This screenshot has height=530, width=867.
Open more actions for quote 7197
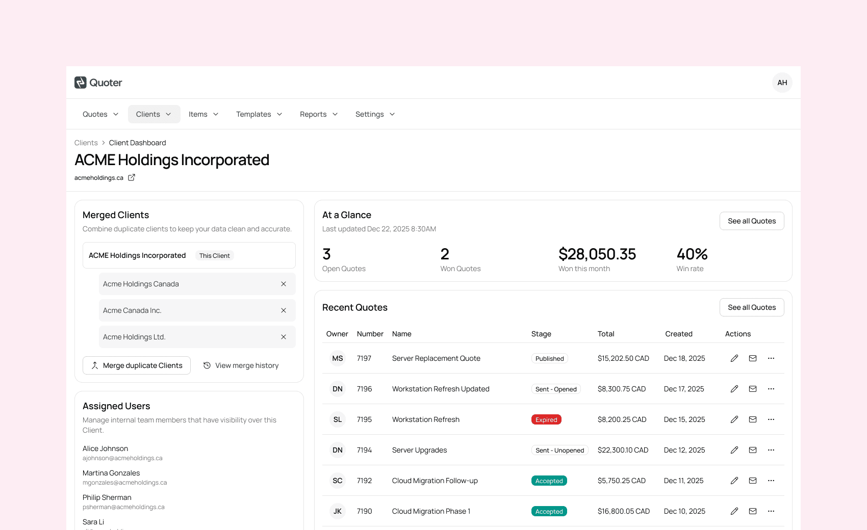click(x=771, y=358)
